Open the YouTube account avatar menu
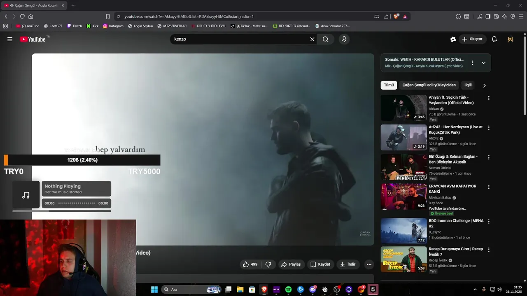 [x=511, y=39]
